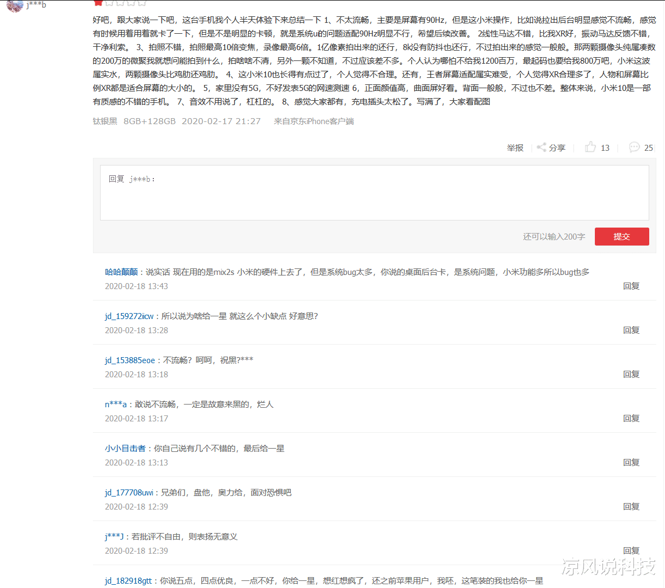
Task: Click review date 2020-02-17 21:27
Action: pyautogui.click(x=221, y=121)
